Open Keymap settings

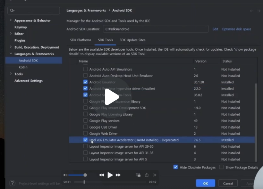point(20,27)
